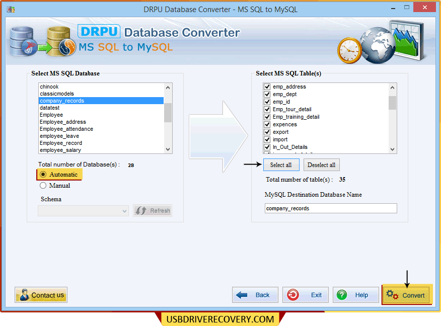Screen dimensions: 441x326
Task: Uncheck the emp_dept table checkbox
Action: click(x=267, y=94)
